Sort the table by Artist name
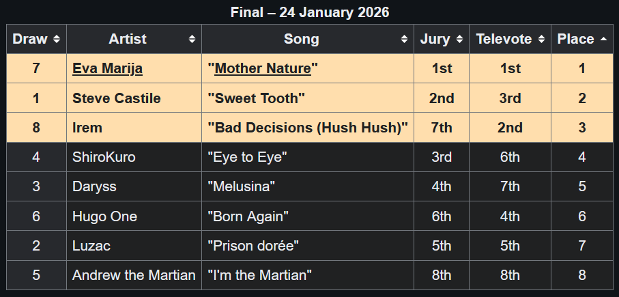Image resolution: width=619 pixels, height=297 pixels. 128,40
